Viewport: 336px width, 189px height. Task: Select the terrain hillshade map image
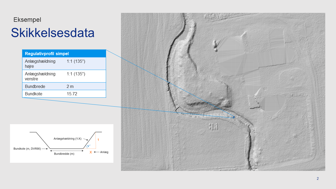(223, 92)
